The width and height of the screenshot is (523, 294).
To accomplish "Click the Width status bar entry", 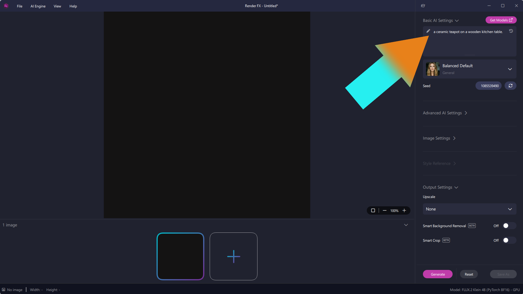I will pos(36,290).
